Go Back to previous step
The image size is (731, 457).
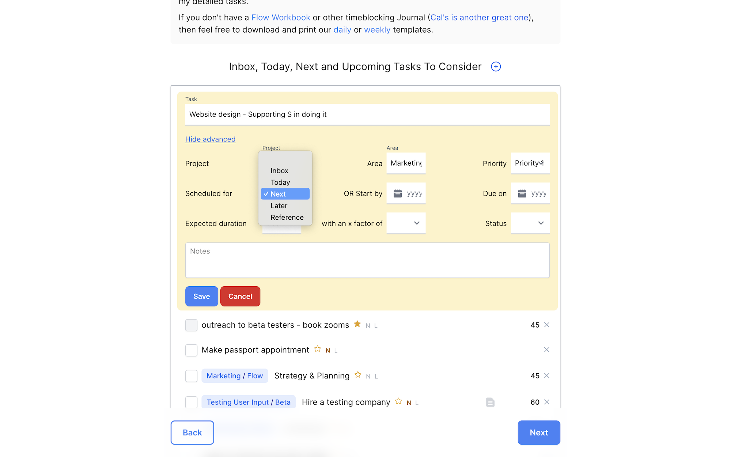[x=192, y=433]
